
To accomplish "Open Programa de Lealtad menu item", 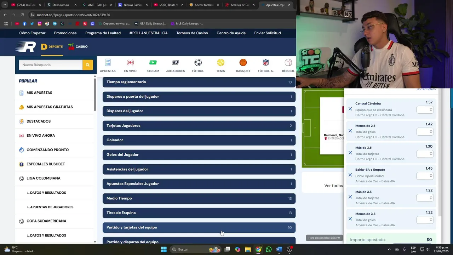I will [x=103, y=33].
